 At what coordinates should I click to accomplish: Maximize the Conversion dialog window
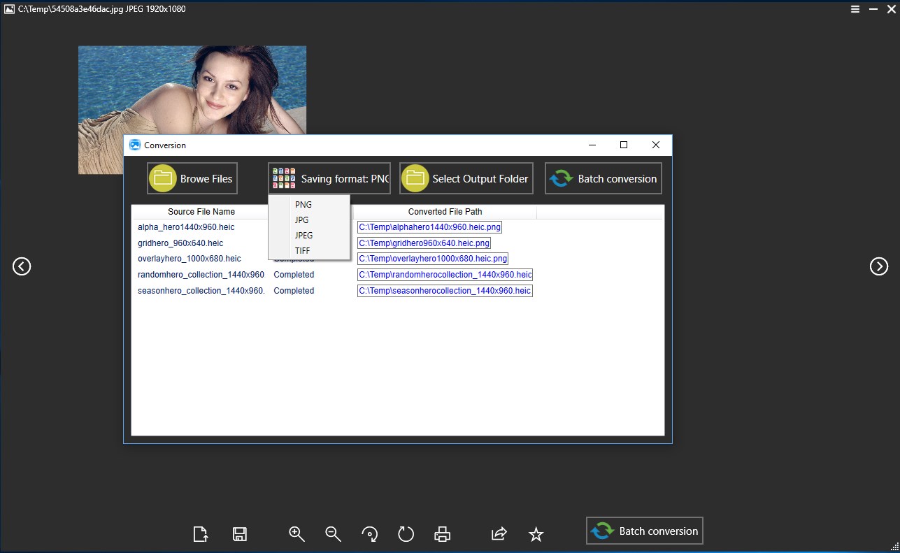click(x=624, y=145)
